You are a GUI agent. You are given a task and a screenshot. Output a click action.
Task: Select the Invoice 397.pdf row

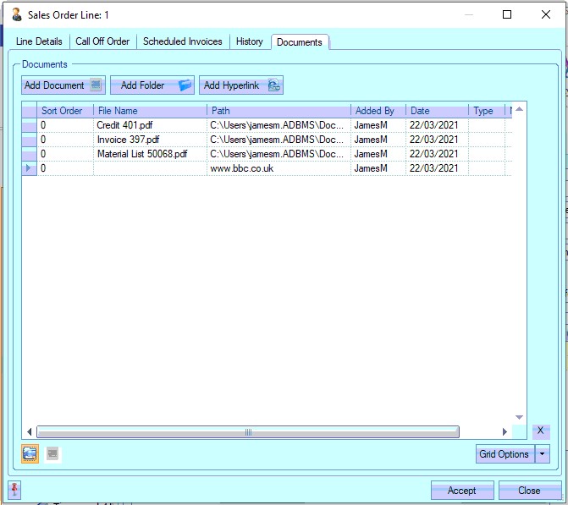[130, 140]
